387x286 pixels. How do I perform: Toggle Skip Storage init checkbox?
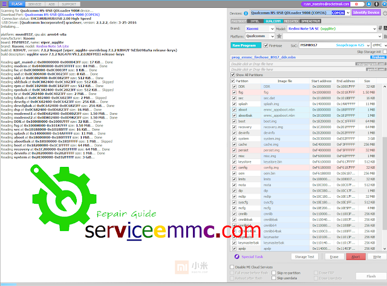[x=385, y=51]
